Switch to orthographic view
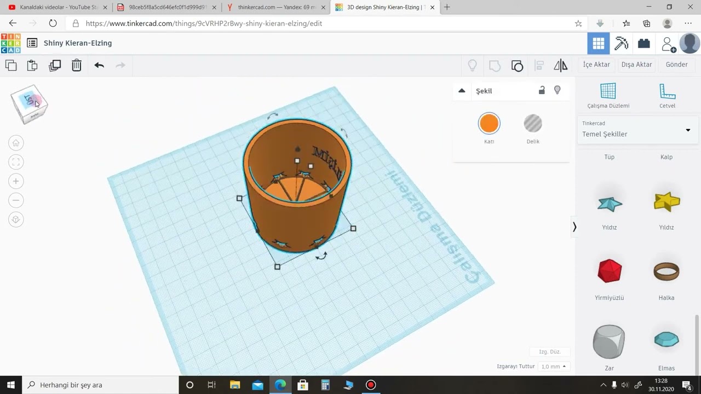Screen dimensions: 701x394 [x=16, y=219]
